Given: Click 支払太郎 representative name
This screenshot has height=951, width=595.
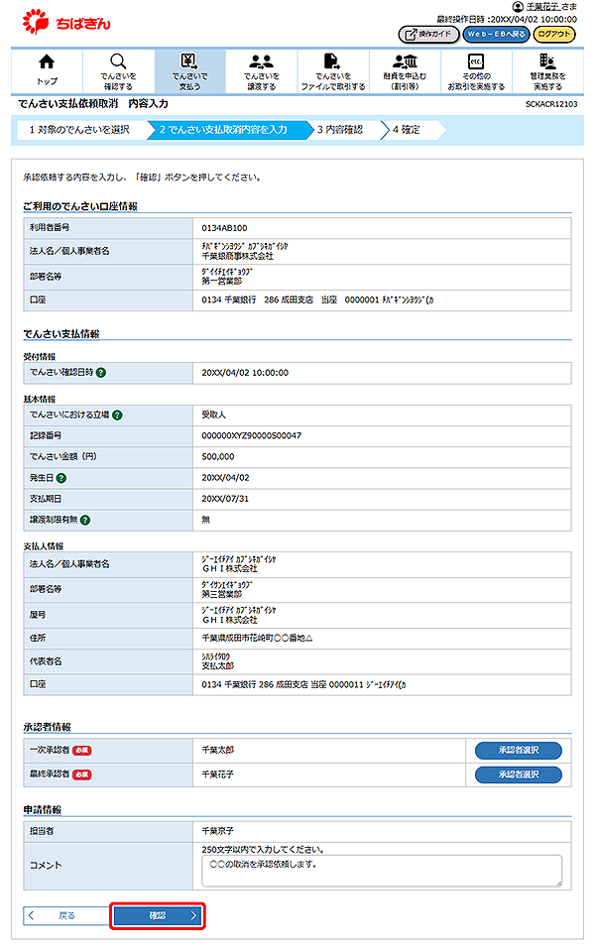Looking at the screenshot, I should 218,666.
